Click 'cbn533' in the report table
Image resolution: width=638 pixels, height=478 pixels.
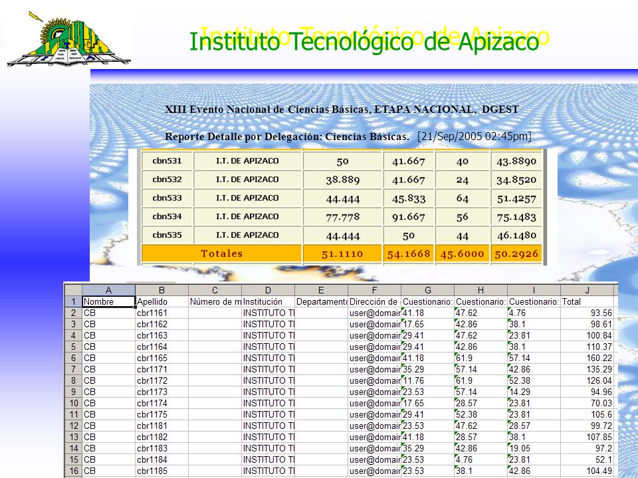(x=167, y=198)
